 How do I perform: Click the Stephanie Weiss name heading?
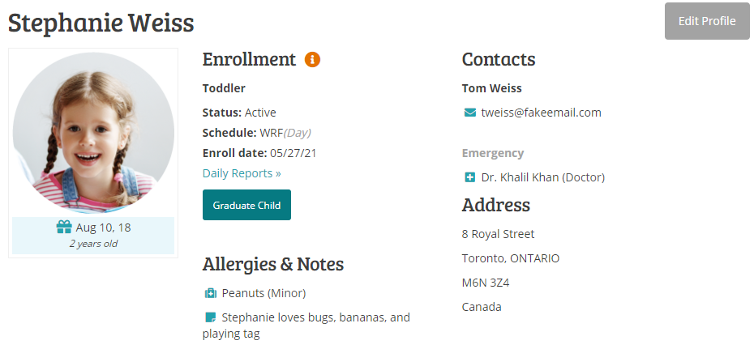[x=101, y=23]
